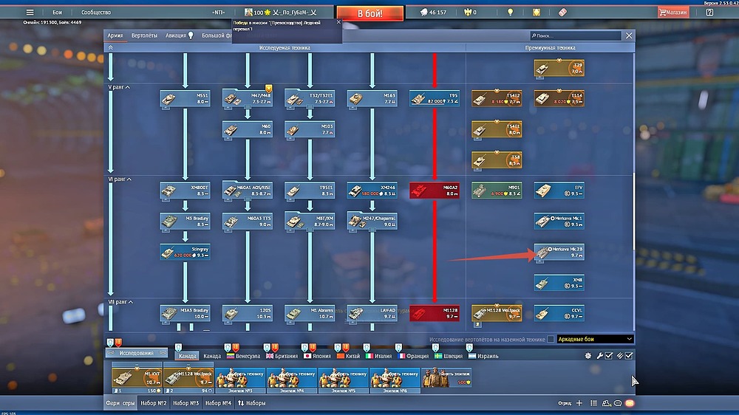Open the hamburger main menu
The image size is (739, 415).
point(30,13)
